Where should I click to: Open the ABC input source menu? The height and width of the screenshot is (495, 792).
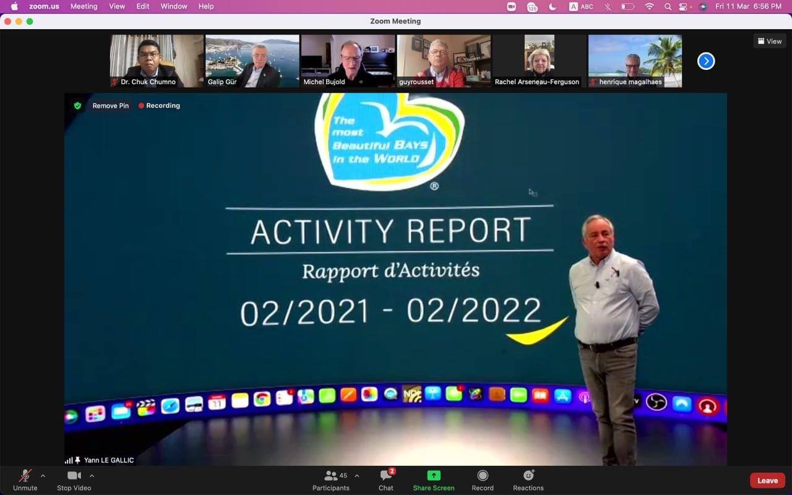point(581,6)
